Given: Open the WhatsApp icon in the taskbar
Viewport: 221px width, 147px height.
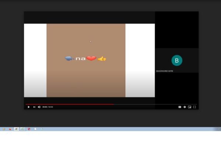Looking at the screenshot, I should [23, 129].
